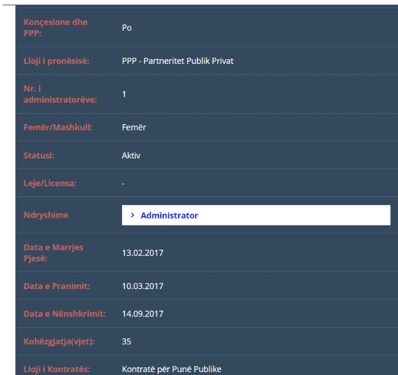398x375 pixels.
Task: Click the chevron arrow beside Administrator
Action: coord(132,215)
